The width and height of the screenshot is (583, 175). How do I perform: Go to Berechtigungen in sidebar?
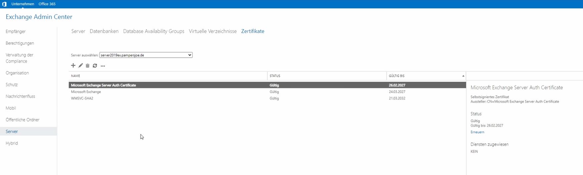pyautogui.click(x=20, y=43)
